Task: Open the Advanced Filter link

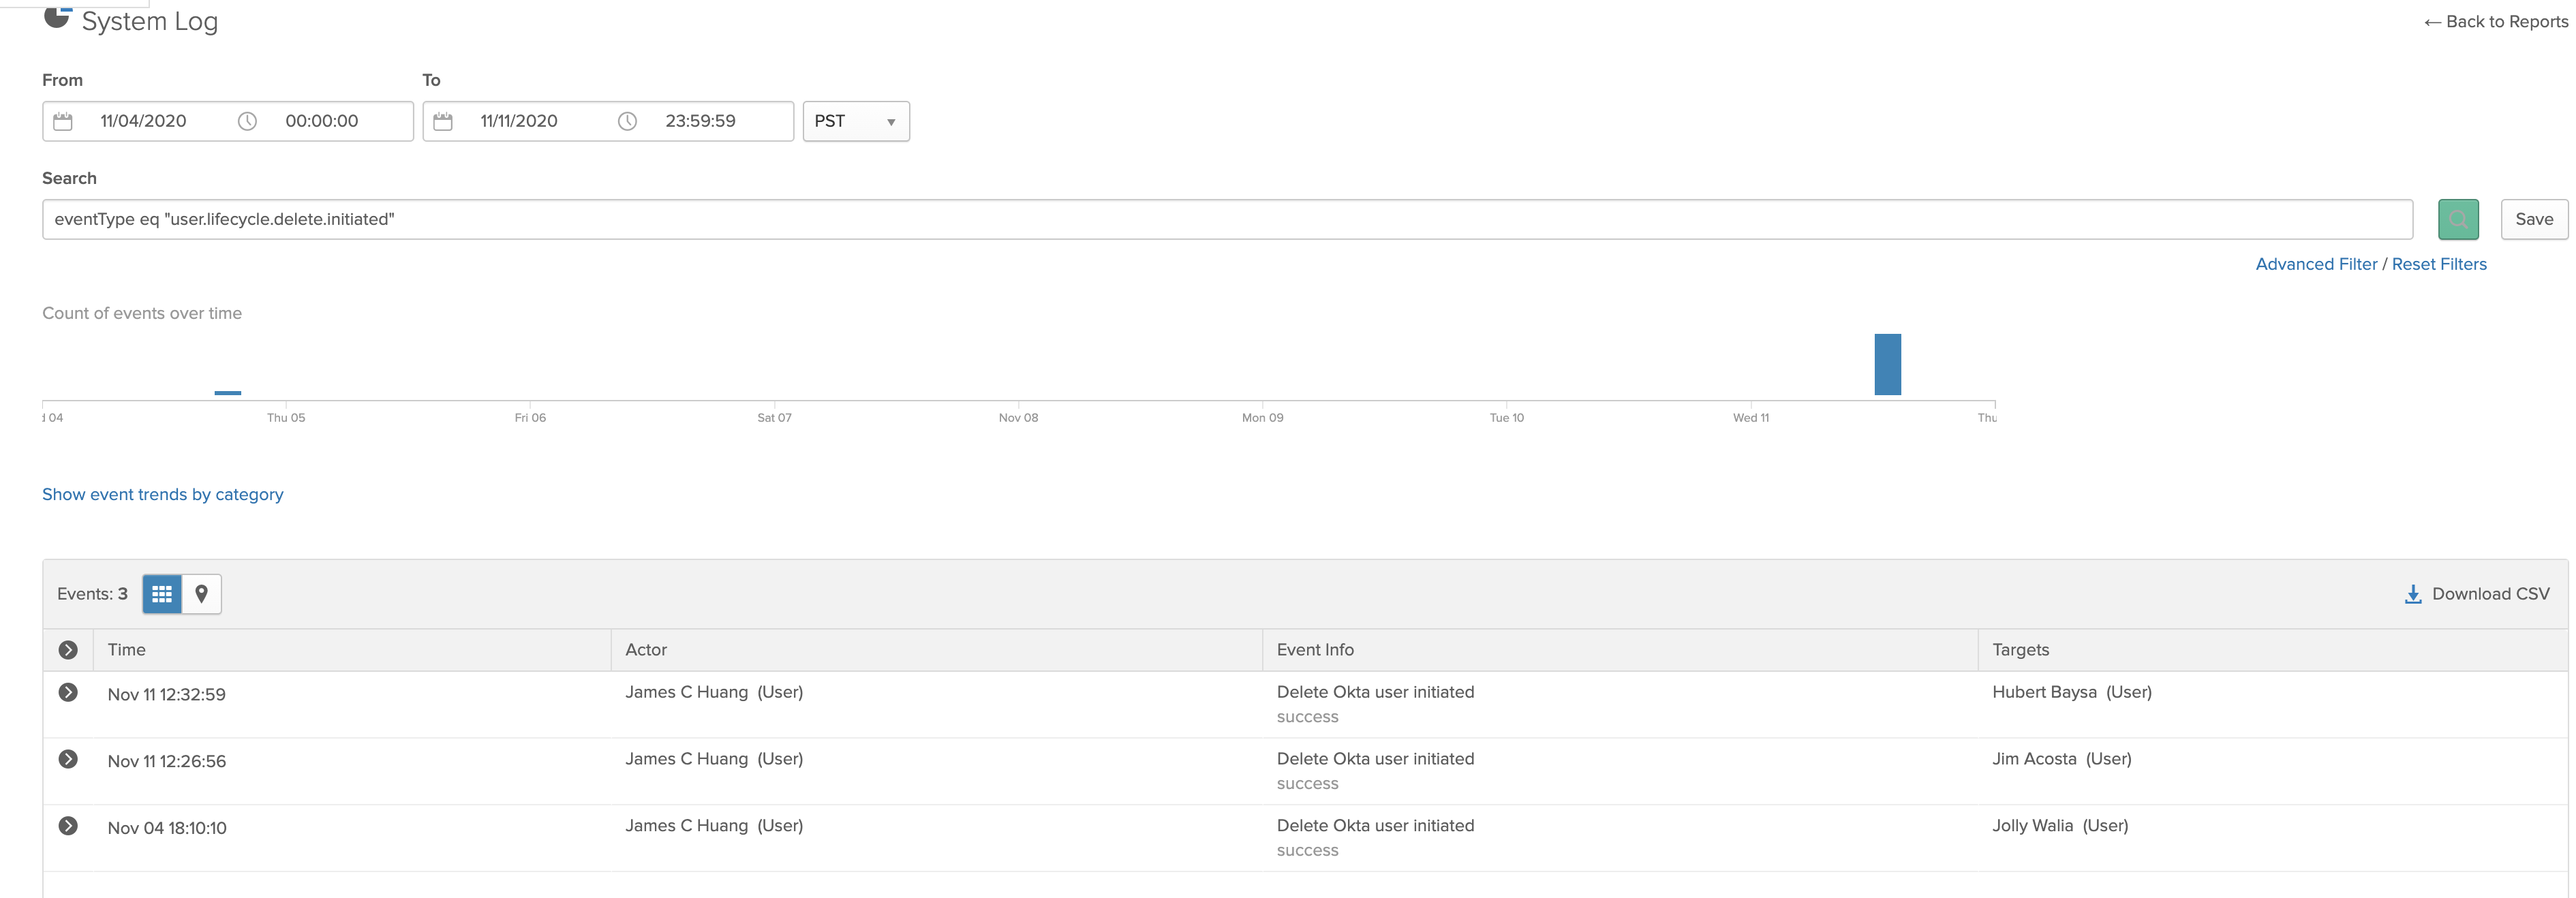Action: coord(2315,264)
